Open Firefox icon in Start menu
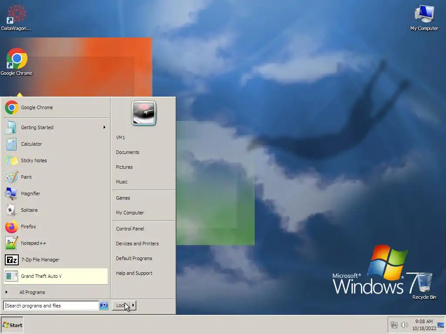Screen dimensions: 446x334 (x=11, y=227)
